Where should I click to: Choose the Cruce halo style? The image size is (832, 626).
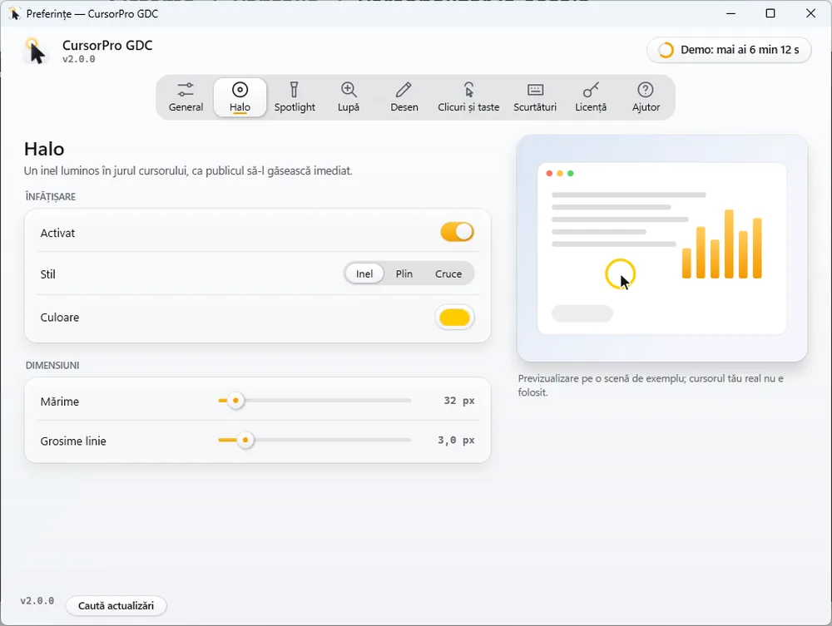click(x=448, y=274)
